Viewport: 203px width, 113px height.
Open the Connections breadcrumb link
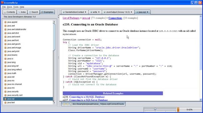pos(115,18)
